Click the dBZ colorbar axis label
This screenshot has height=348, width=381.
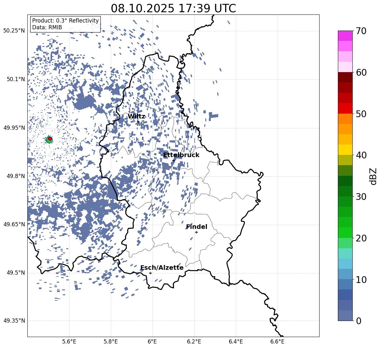[374, 176]
